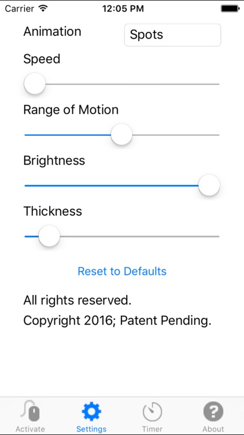Click the Speed slider thumb
Screen dimensions: 244x435
tap(35, 84)
